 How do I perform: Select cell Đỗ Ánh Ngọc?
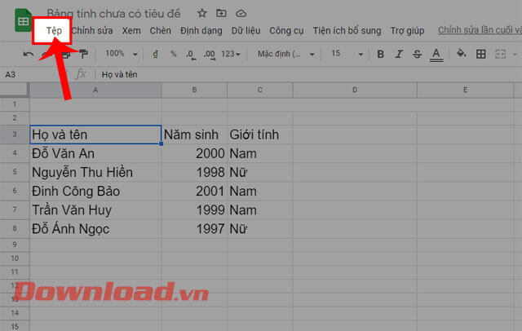[x=95, y=229]
